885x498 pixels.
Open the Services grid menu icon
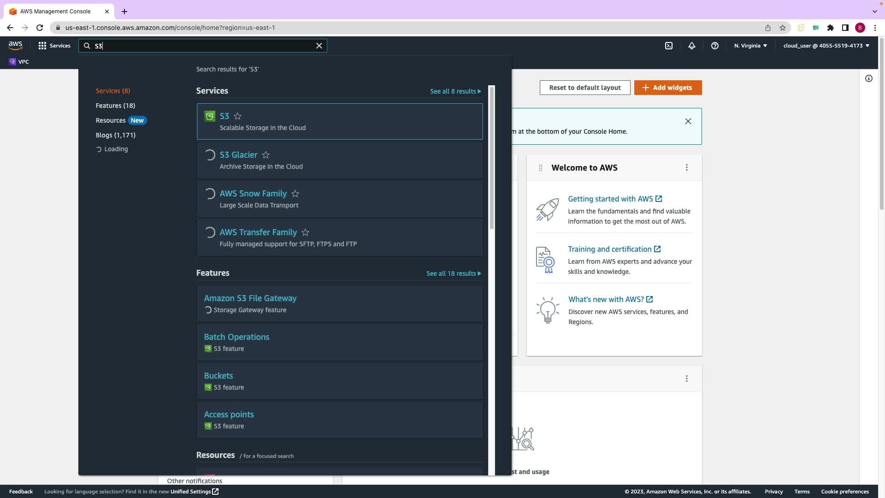coord(42,46)
